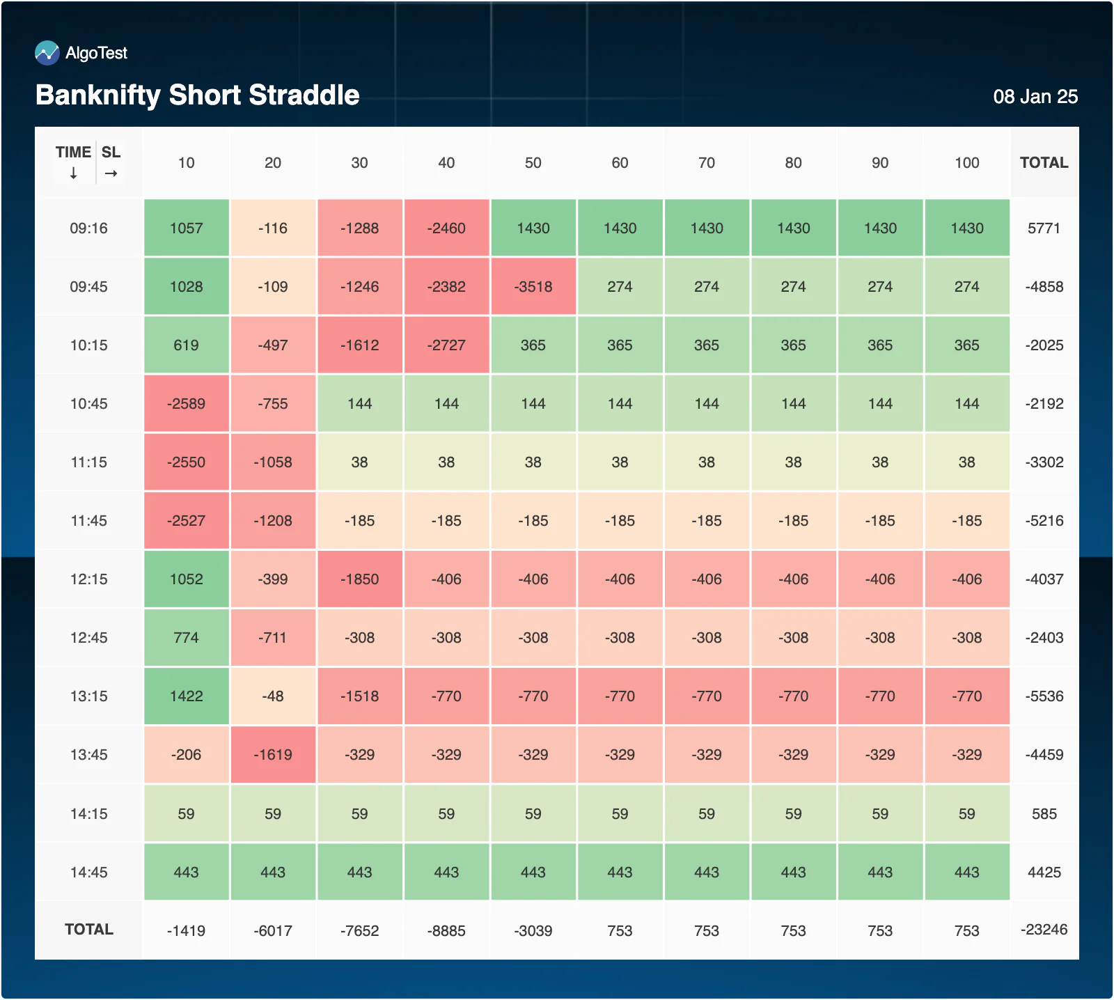Click the TIME down arrow icon
The width and height of the screenshot is (1114, 1000).
(x=73, y=173)
